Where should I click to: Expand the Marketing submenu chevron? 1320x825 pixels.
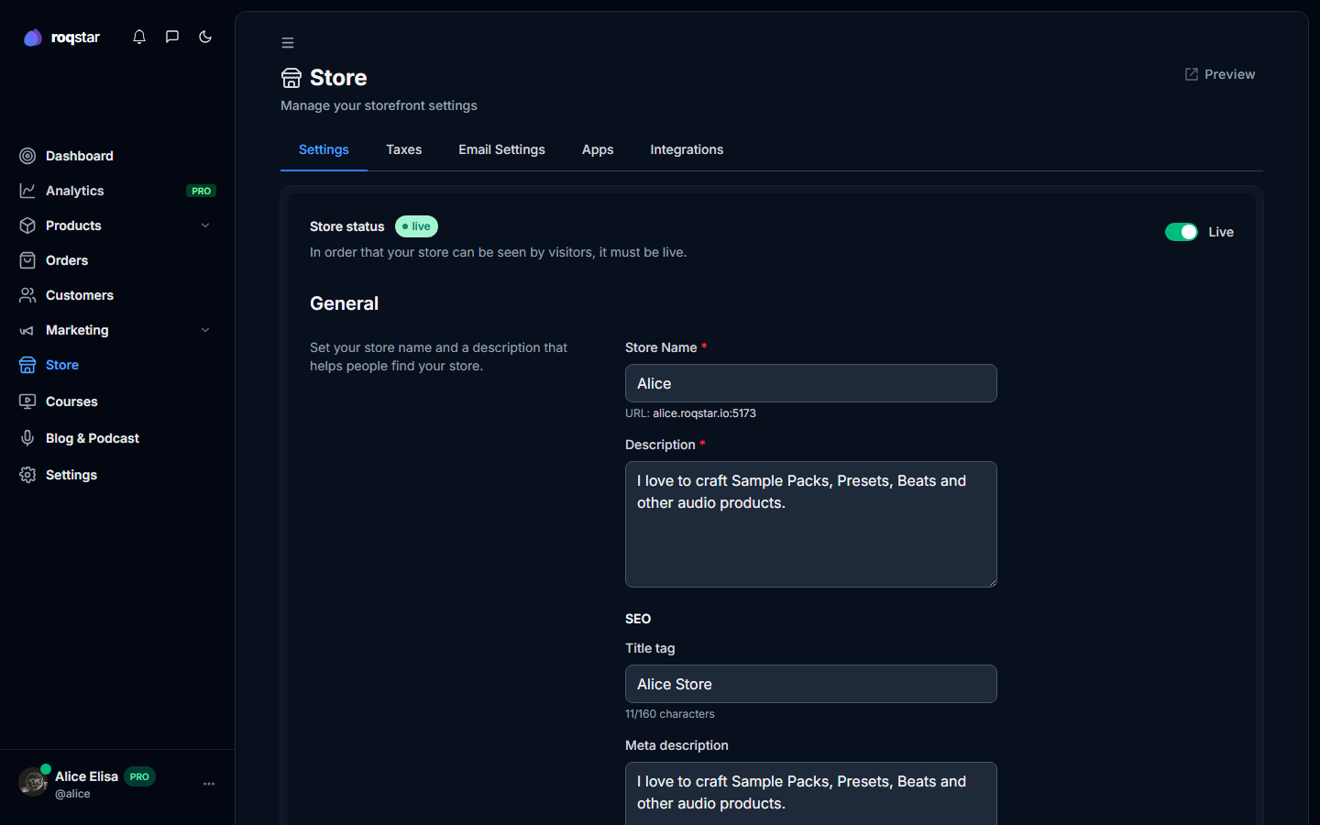pos(205,330)
